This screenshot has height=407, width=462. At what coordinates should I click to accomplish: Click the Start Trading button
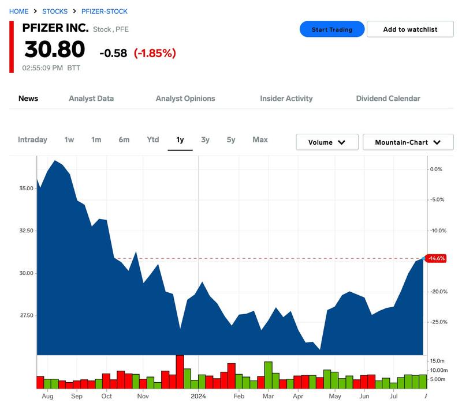pyautogui.click(x=332, y=29)
